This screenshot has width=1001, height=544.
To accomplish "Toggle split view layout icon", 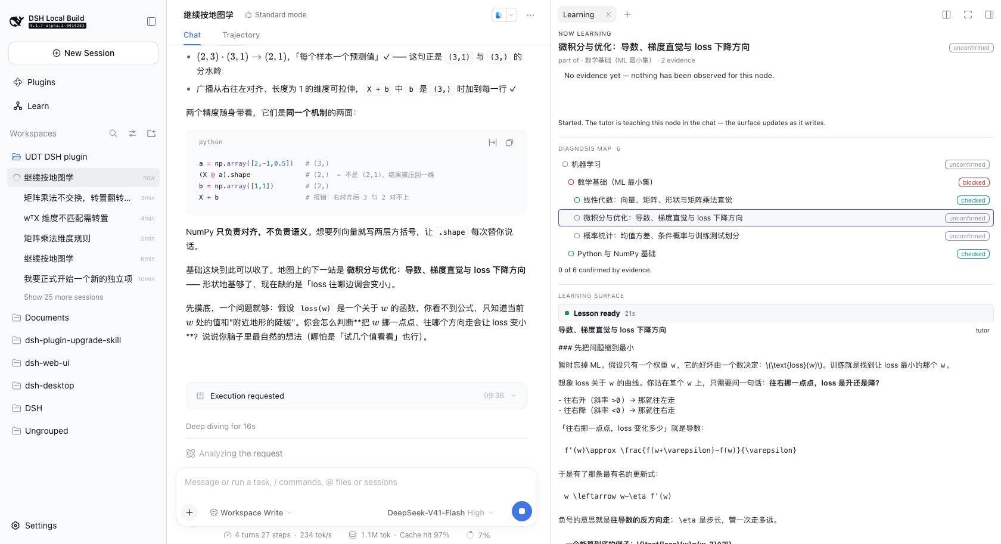I will click(x=946, y=14).
